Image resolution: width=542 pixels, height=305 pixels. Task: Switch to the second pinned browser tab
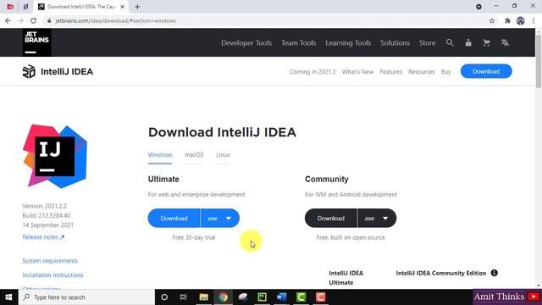(25, 7)
